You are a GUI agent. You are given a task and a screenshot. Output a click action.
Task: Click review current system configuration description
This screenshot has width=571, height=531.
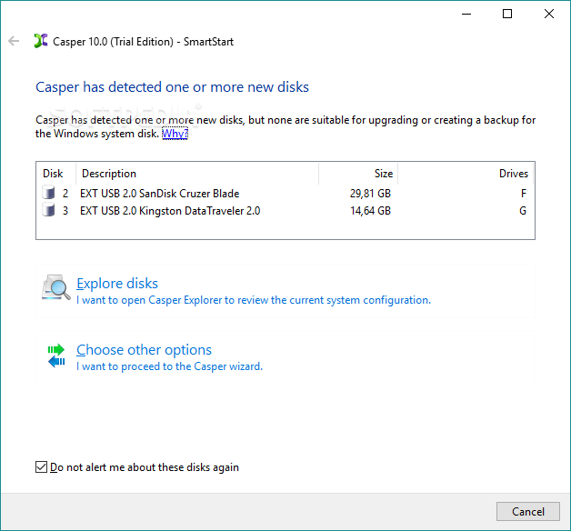254,300
